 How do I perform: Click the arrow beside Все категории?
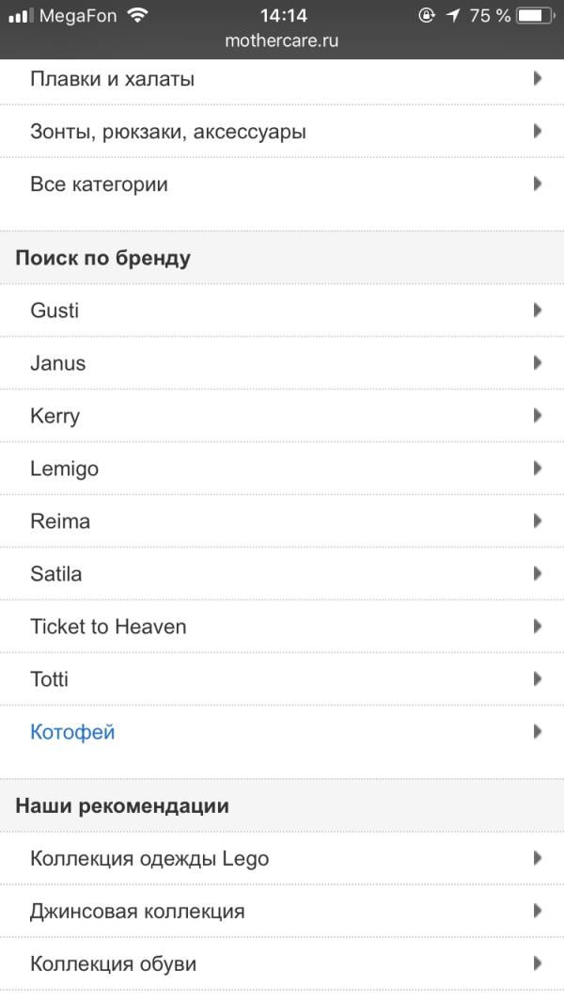click(x=538, y=183)
